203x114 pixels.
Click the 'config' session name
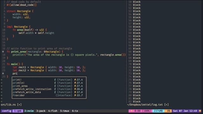tap(7, 111)
